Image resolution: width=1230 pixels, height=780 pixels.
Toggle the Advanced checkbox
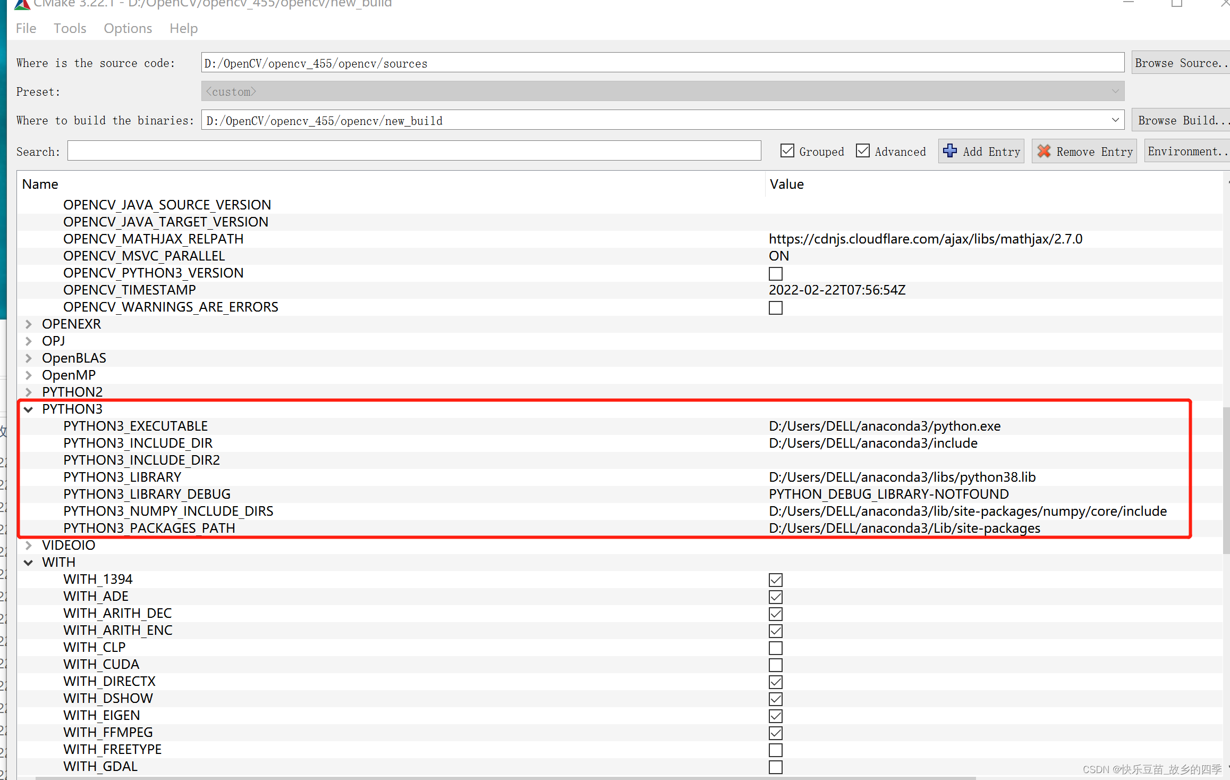click(863, 151)
